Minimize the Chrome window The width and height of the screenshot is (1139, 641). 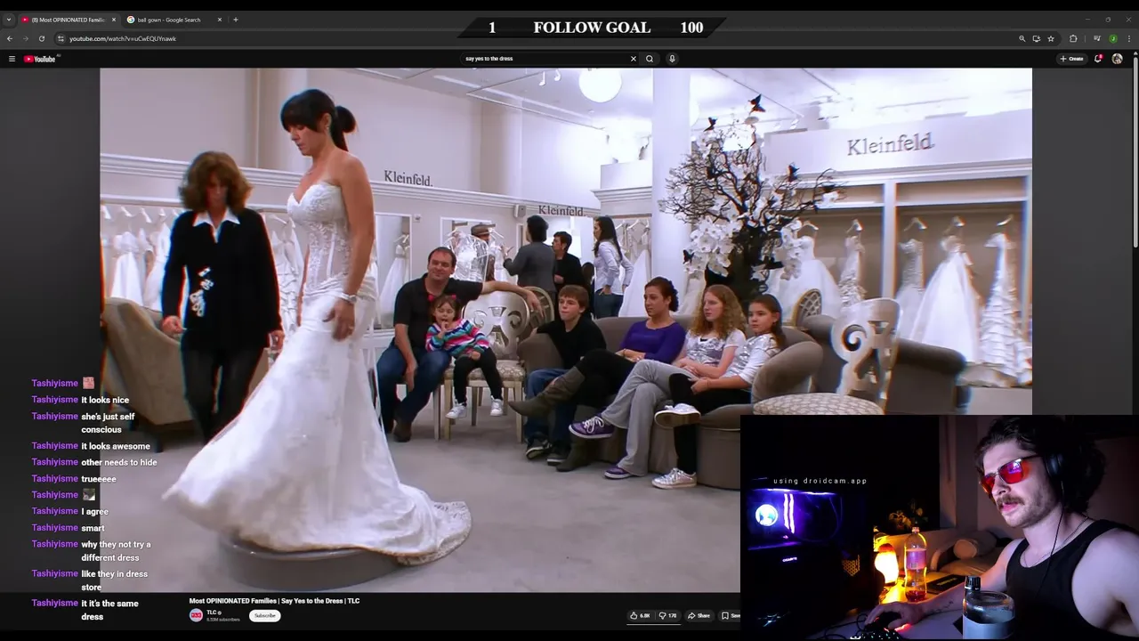tap(1087, 20)
